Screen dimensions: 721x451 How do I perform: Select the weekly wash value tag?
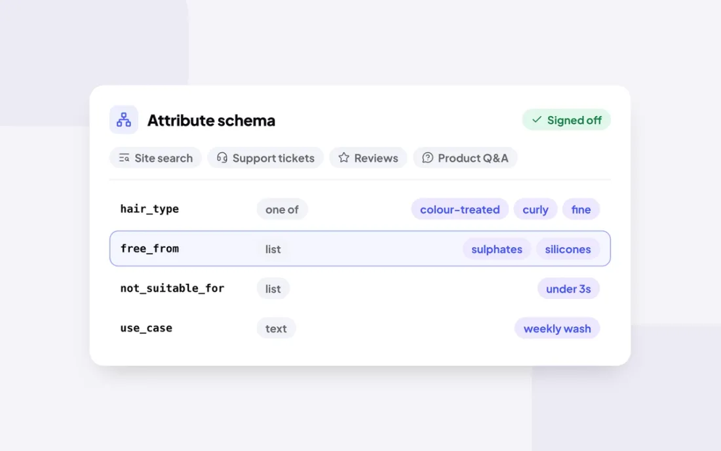[557, 328]
